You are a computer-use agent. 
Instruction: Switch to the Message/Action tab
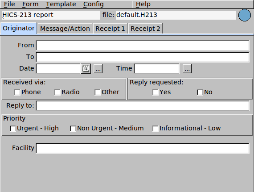pyautogui.click(x=65, y=29)
